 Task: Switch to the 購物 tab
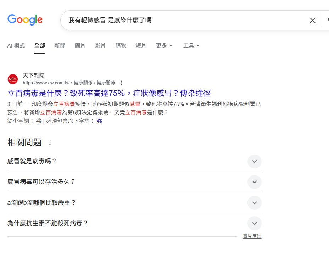[121, 45]
